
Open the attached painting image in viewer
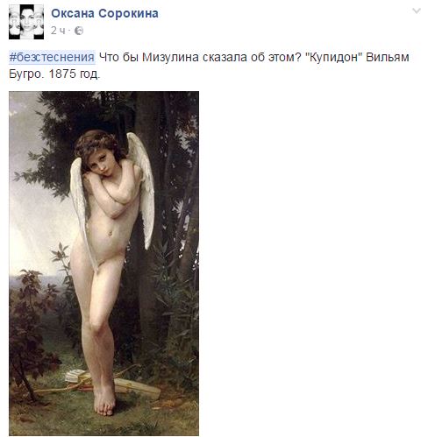[103, 264]
